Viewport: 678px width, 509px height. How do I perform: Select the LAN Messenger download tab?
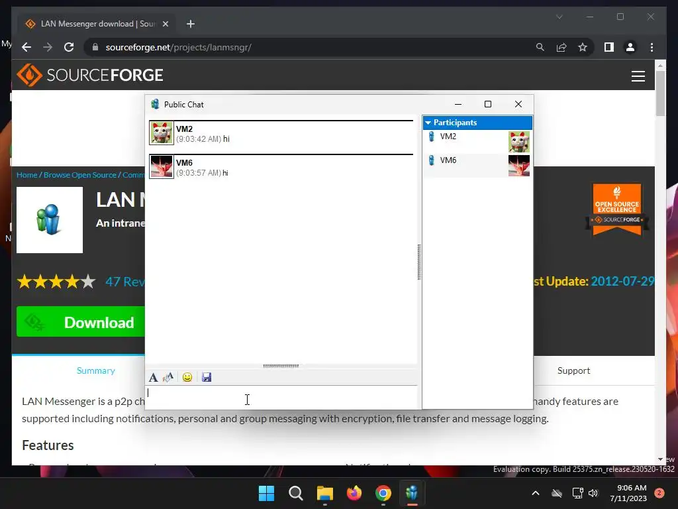coord(97,24)
